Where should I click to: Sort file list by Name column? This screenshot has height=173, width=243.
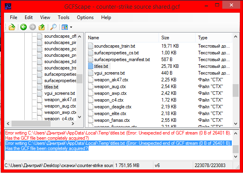pyautogui.click(x=122, y=38)
